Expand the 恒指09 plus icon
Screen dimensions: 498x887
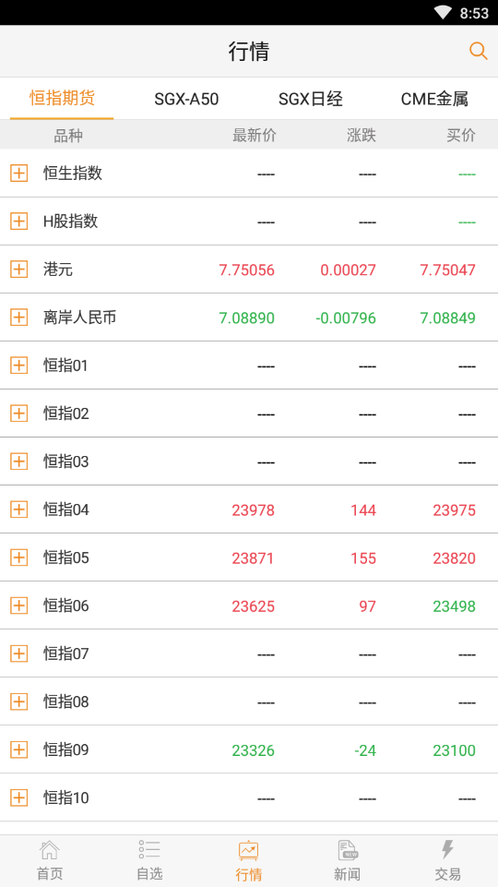coord(18,750)
